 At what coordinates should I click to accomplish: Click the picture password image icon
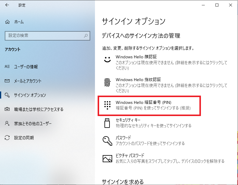[107, 159]
